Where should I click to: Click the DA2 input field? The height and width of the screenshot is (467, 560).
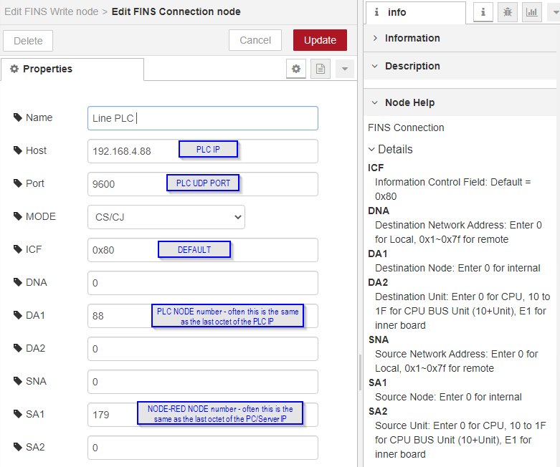202,349
